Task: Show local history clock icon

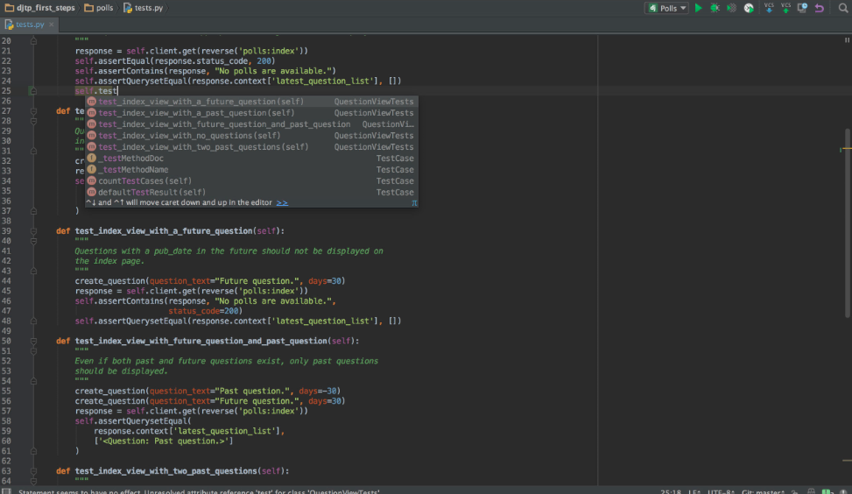Action: click(x=803, y=8)
